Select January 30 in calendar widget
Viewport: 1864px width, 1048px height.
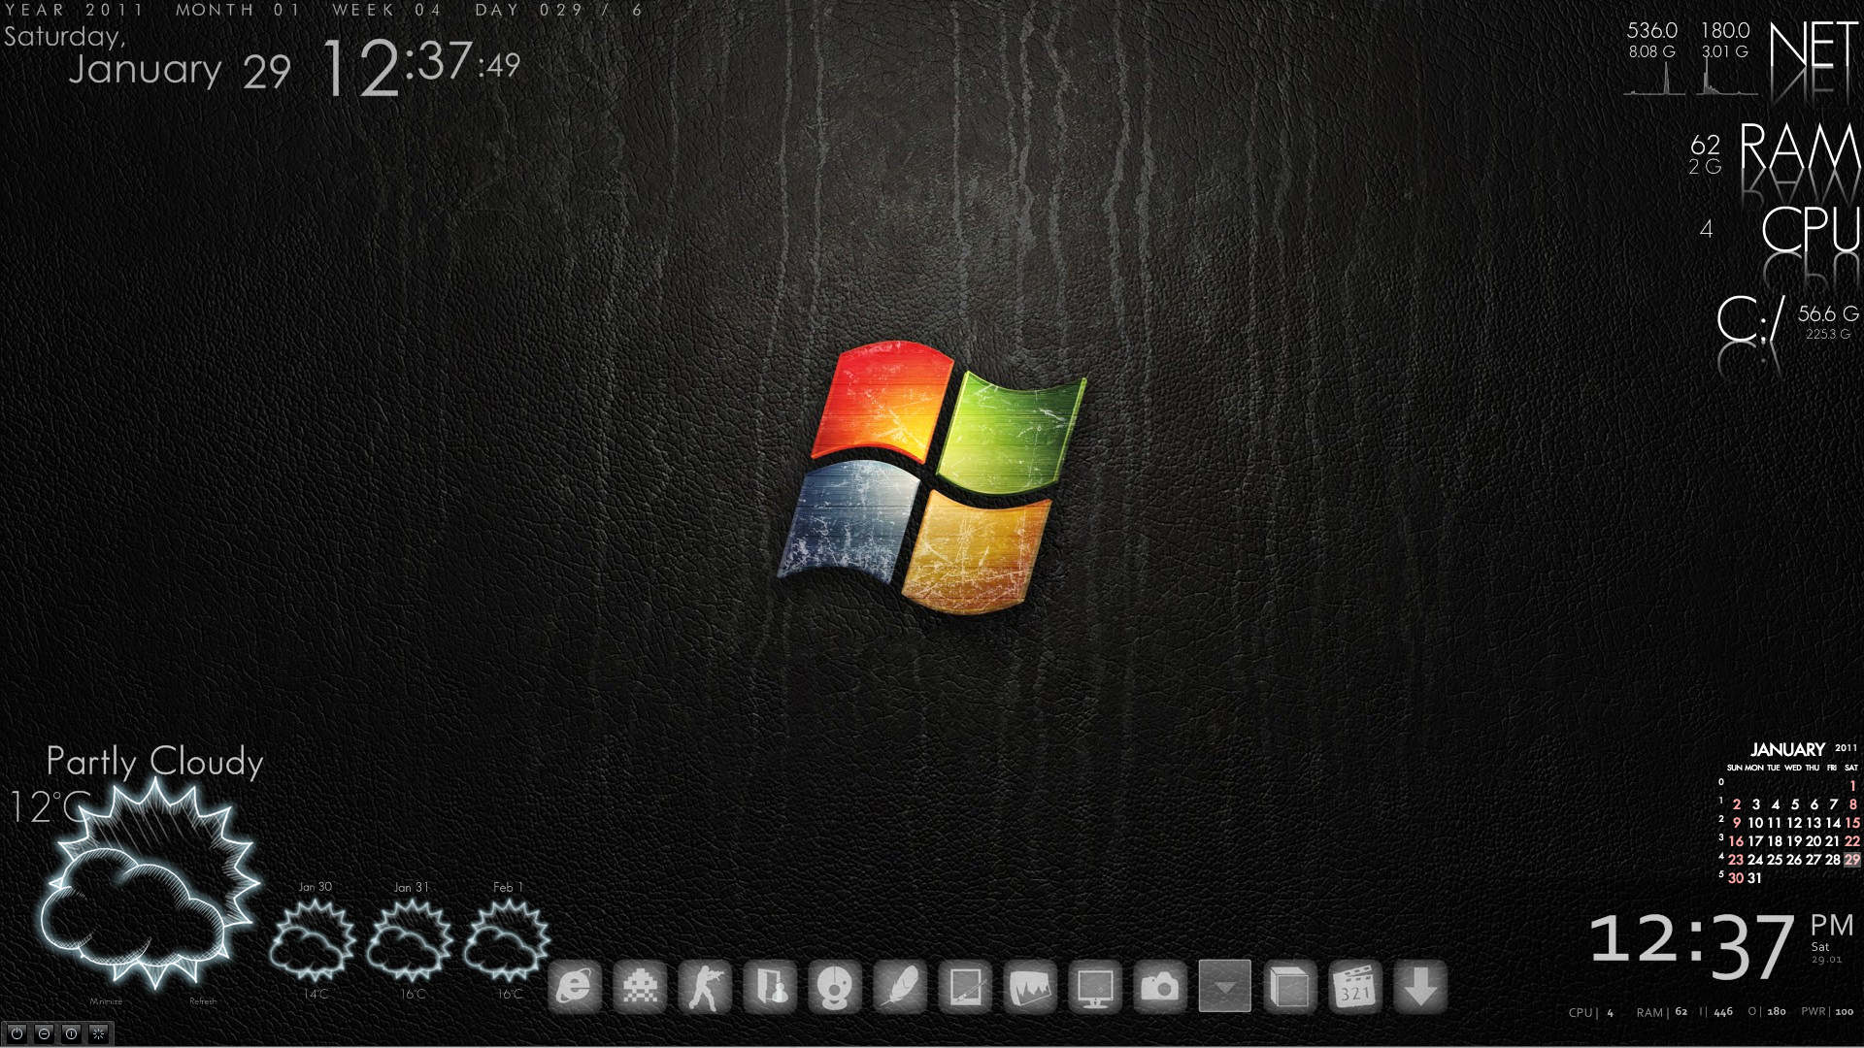click(1736, 878)
